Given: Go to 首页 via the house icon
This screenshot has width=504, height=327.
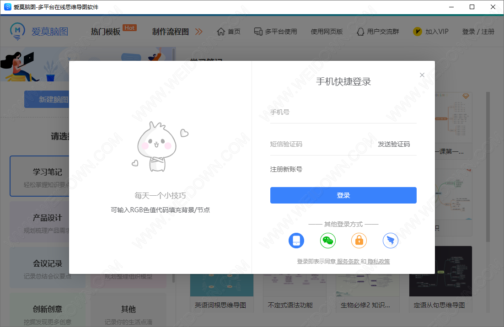Looking at the screenshot, I should [x=221, y=32].
